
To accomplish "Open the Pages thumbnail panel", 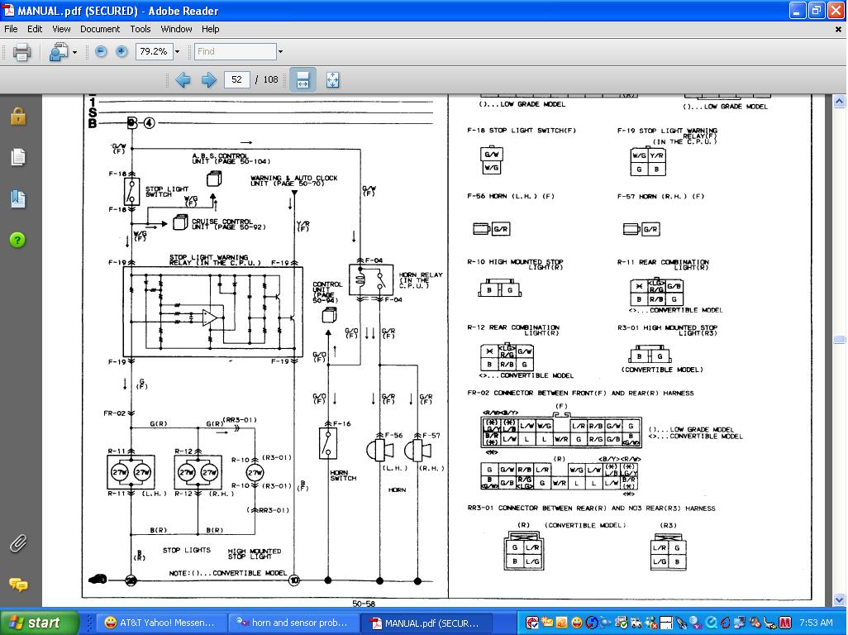I will pos(17,157).
